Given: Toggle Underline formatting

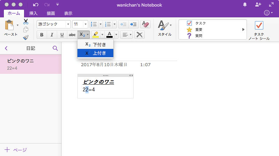Looking at the screenshot, I should click(x=62, y=35).
